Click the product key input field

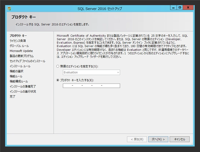91,86
